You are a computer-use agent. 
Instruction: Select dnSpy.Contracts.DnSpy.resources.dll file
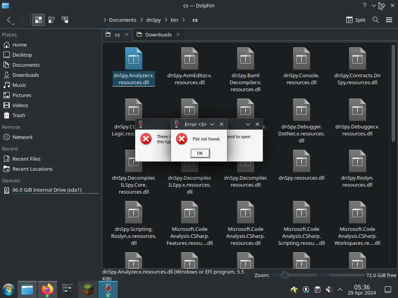pyautogui.click(x=358, y=67)
